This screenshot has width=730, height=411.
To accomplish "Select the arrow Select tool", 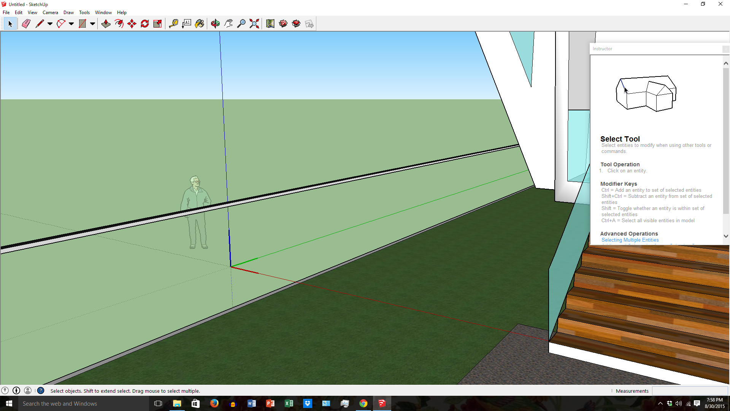I will [10, 24].
